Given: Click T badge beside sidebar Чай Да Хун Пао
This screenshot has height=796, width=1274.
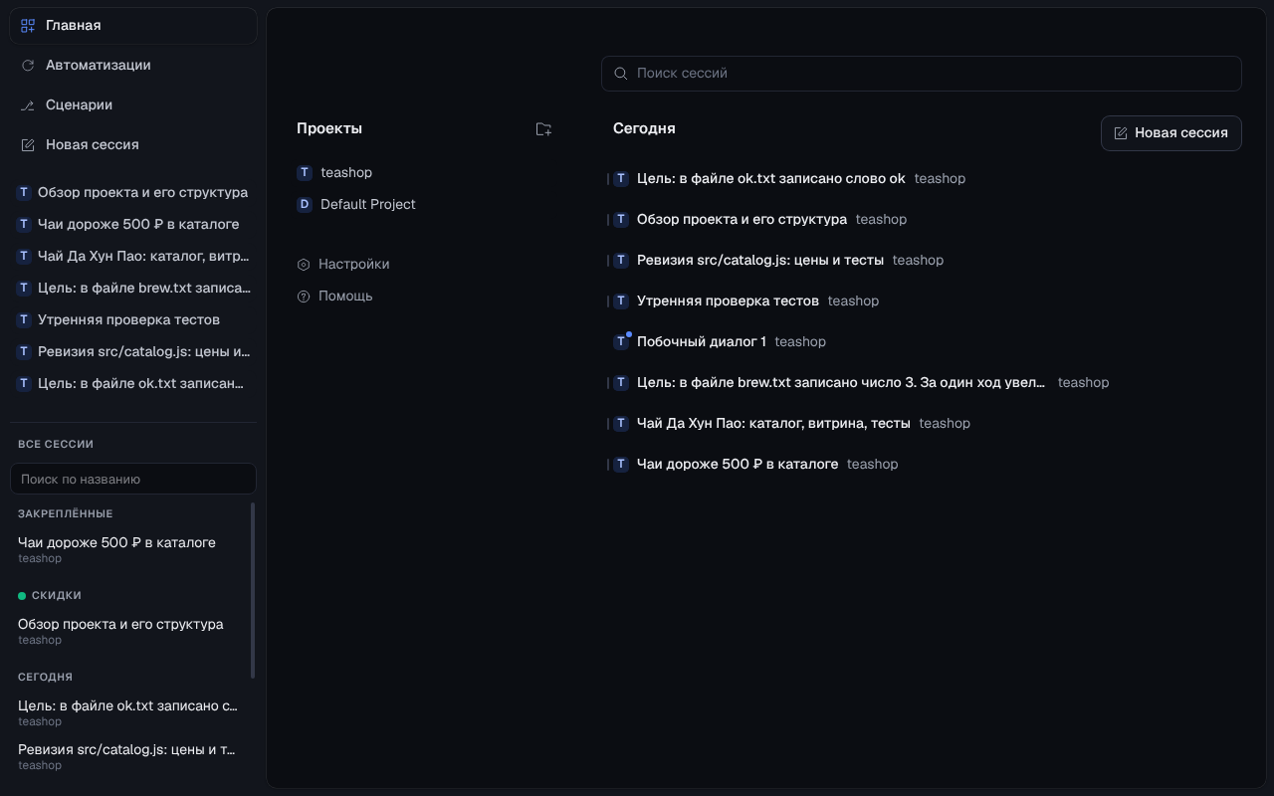Looking at the screenshot, I should (x=24, y=257).
